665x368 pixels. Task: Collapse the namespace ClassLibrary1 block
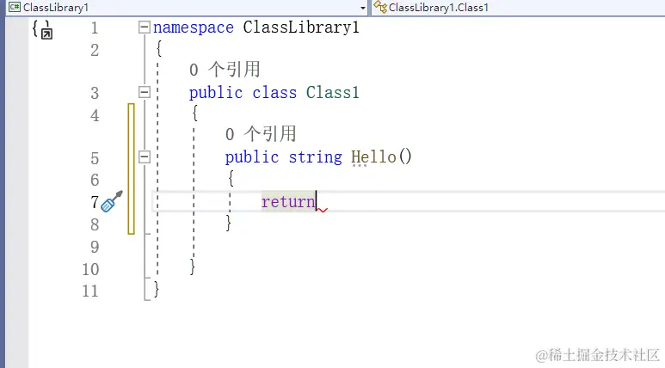click(145, 28)
